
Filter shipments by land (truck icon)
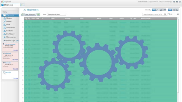point(164,10)
